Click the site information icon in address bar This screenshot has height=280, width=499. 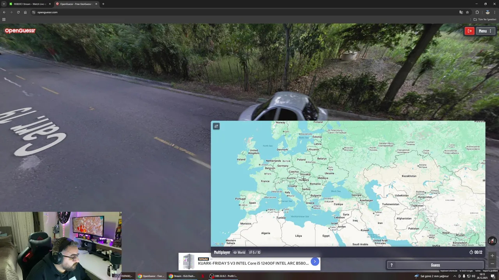pyautogui.click(x=34, y=12)
